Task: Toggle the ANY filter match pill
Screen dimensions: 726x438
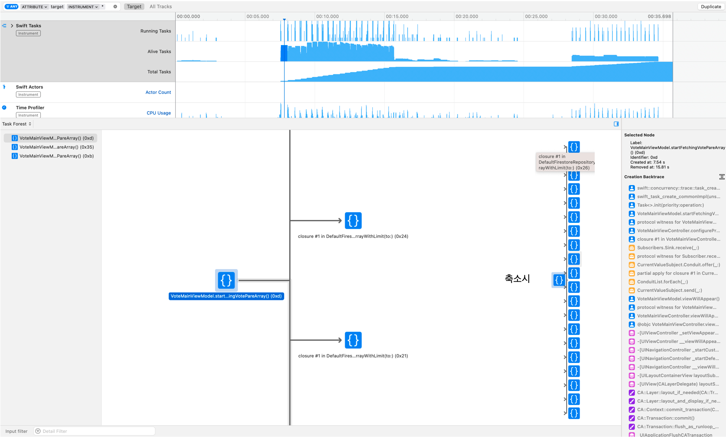Action: pos(11,6)
